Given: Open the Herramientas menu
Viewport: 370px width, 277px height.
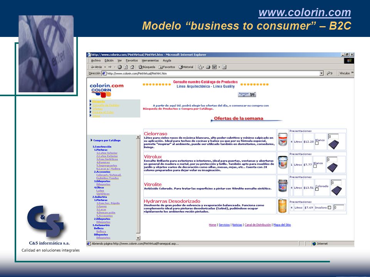Looking at the screenshot, I should tap(150, 61).
